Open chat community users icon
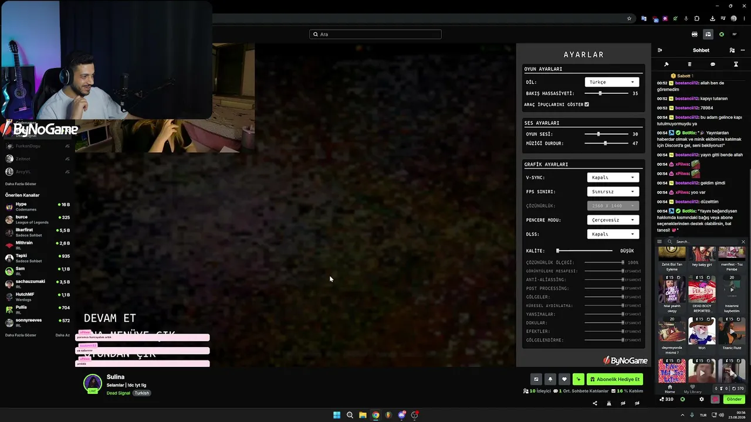This screenshot has height=422, width=751. 732,50
